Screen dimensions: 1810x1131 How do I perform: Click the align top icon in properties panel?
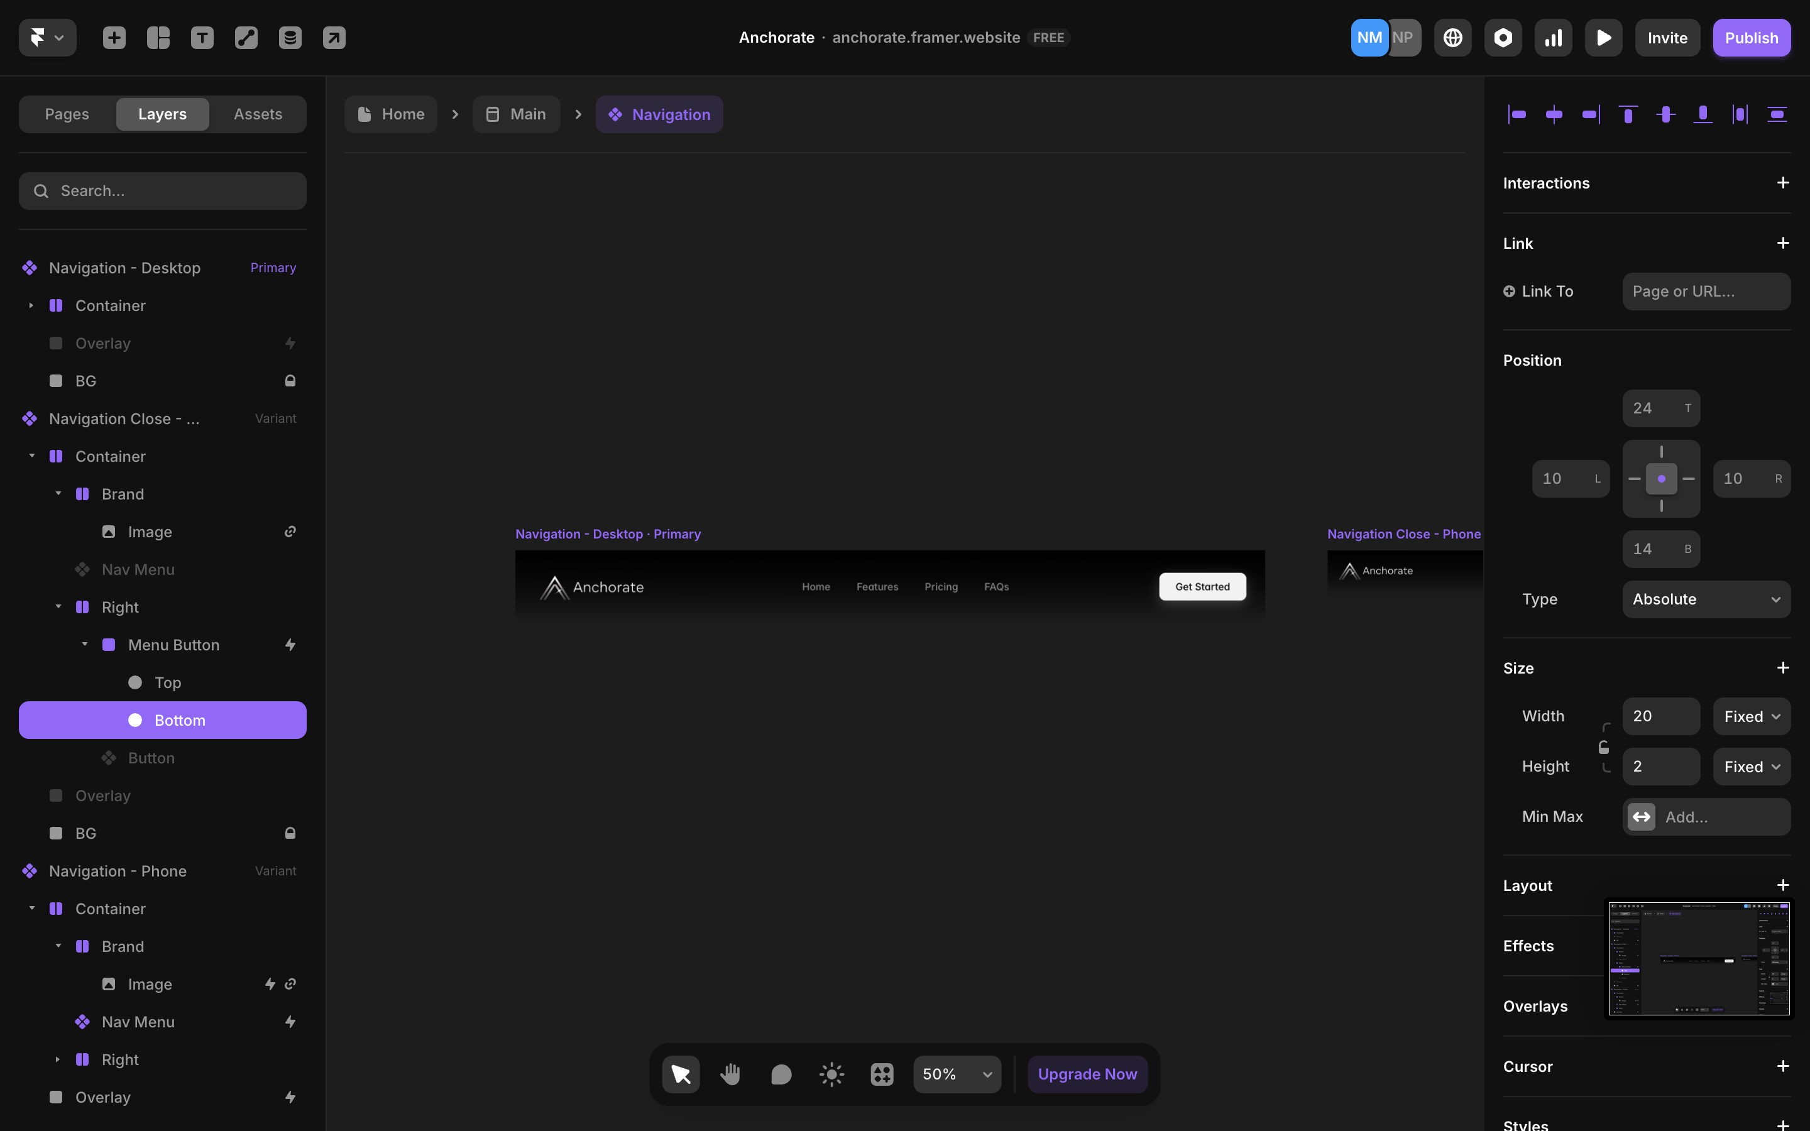(x=1628, y=114)
